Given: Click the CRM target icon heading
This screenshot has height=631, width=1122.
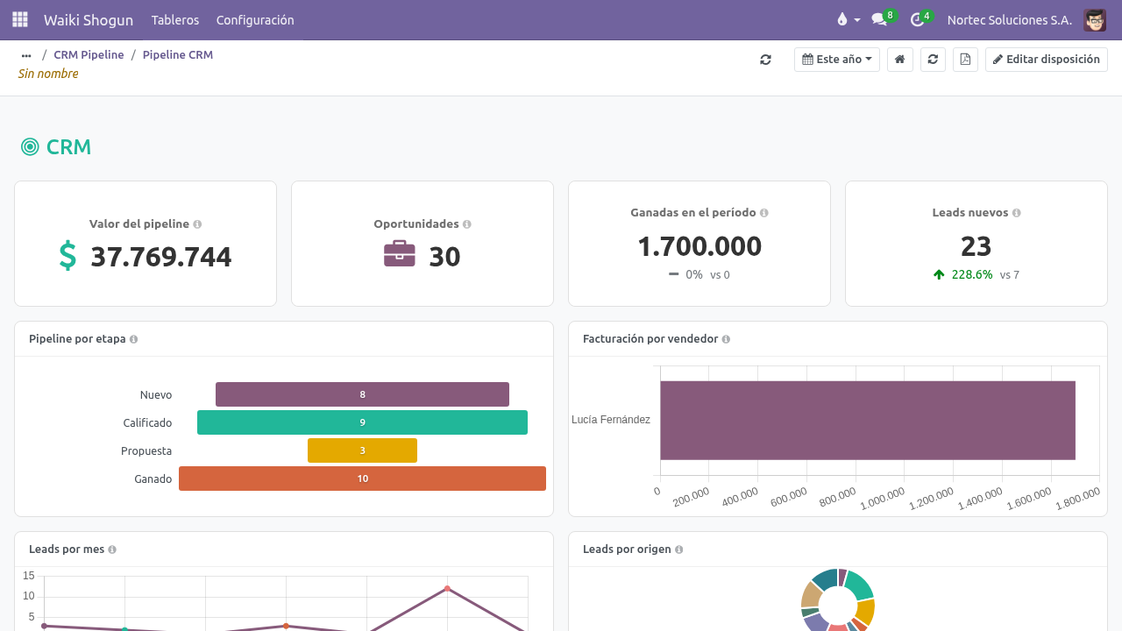Looking at the screenshot, I should (30, 147).
